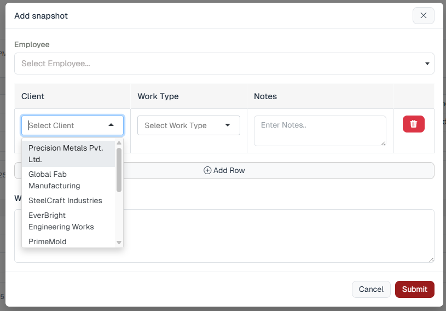Pick SteelCraft Industries from client list
Image resolution: width=446 pixels, height=311 pixels.
[65, 200]
